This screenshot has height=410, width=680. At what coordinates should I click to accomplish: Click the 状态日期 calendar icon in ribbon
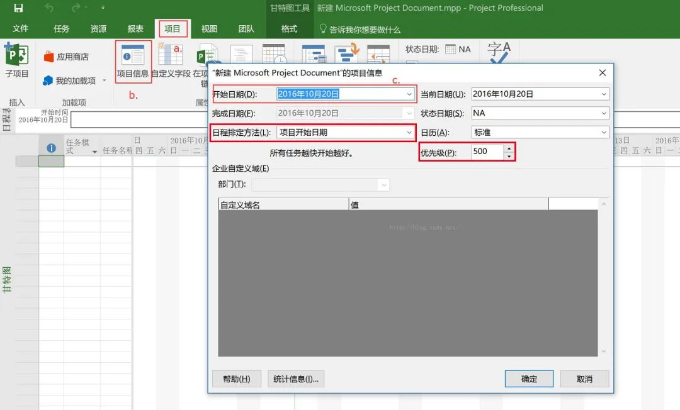[451, 49]
